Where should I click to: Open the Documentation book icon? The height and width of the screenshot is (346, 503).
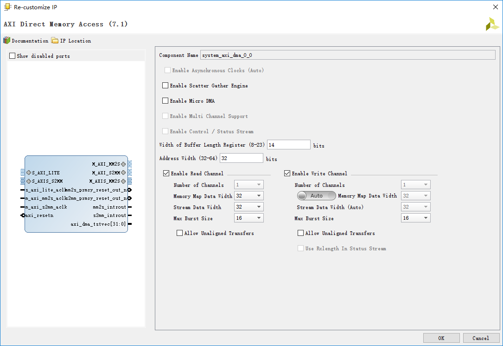pos(6,41)
